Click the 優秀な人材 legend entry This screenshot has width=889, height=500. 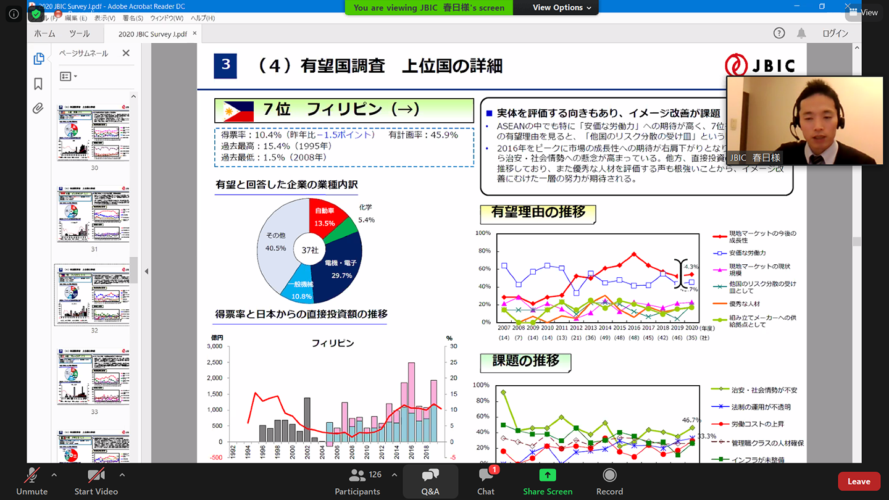pos(736,304)
